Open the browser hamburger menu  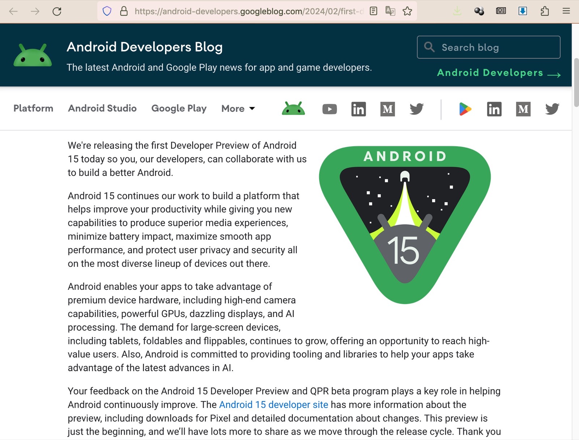click(566, 11)
